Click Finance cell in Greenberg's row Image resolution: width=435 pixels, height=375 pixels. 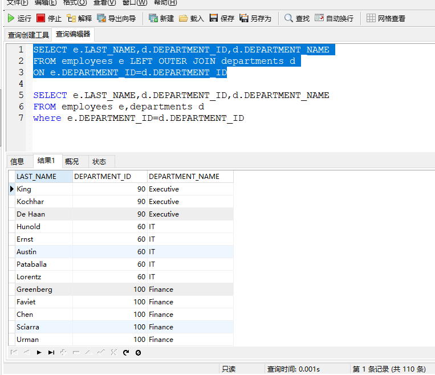pos(190,290)
